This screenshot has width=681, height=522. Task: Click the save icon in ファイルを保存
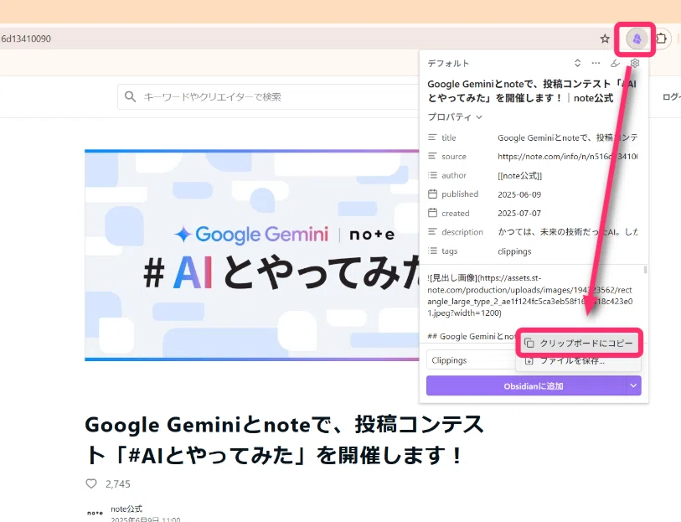coord(529,361)
